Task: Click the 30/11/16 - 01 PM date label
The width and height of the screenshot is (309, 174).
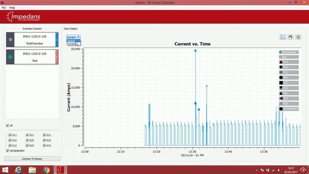Action: 192,155
